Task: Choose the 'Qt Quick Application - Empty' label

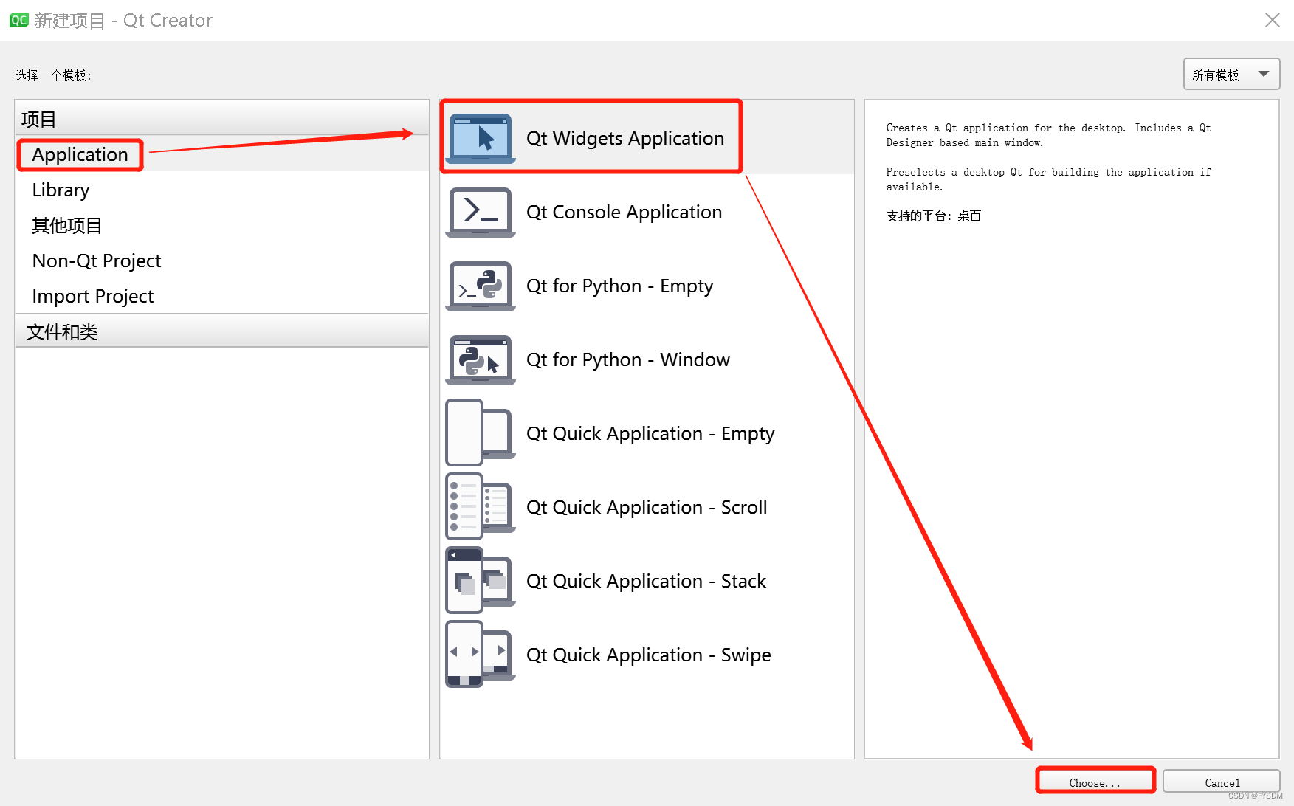Action: pyautogui.click(x=650, y=433)
